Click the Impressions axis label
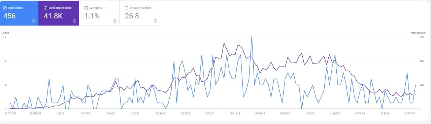The image size is (431, 124). [x=418, y=33]
